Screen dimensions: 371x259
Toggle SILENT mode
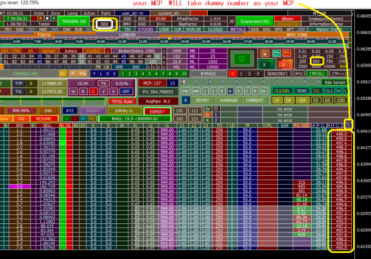[x=93, y=110]
